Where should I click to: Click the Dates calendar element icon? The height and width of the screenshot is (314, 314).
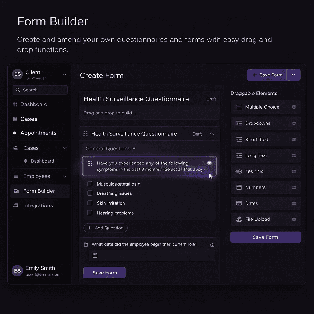tap(239, 203)
